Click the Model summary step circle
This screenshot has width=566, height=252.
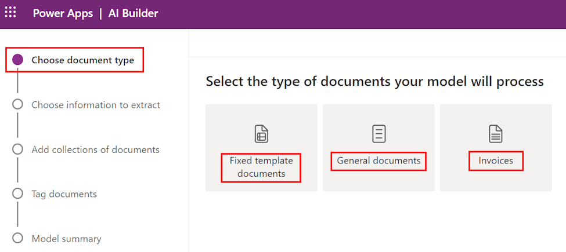click(x=17, y=238)
